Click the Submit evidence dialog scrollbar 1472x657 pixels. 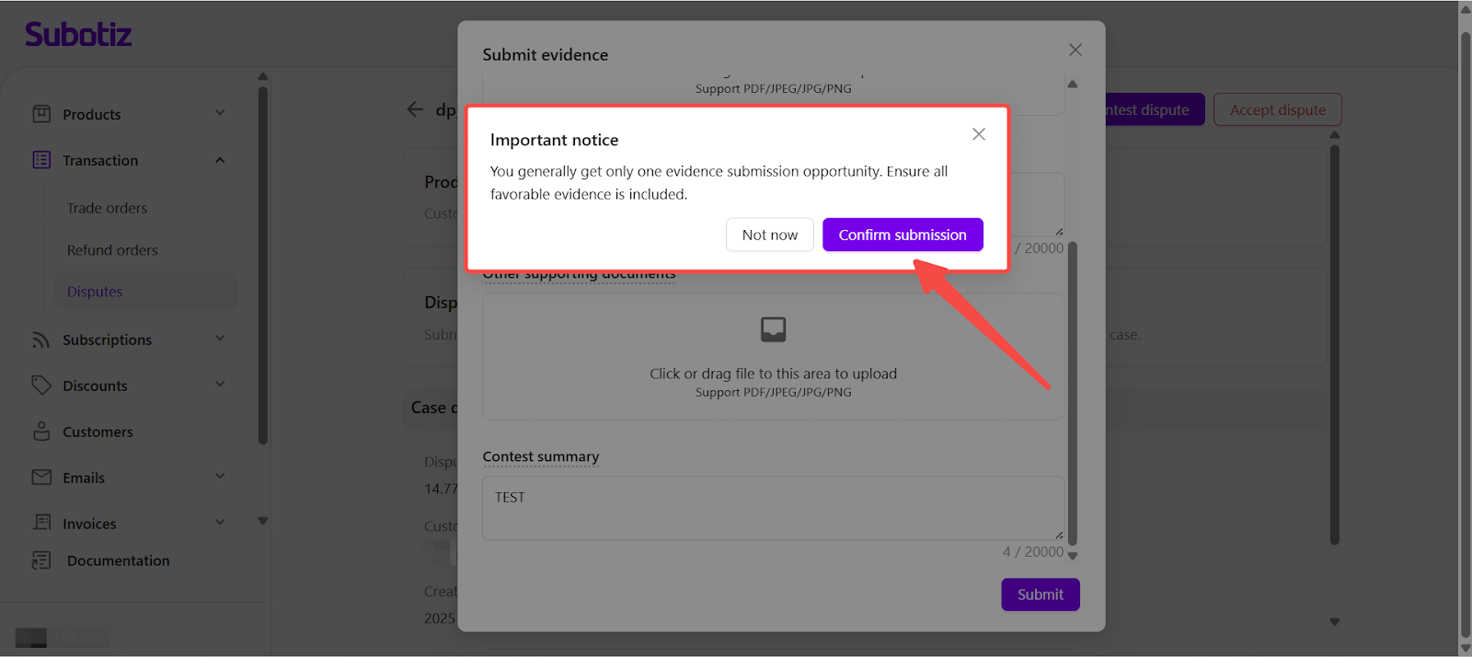tap(1072, 396)
